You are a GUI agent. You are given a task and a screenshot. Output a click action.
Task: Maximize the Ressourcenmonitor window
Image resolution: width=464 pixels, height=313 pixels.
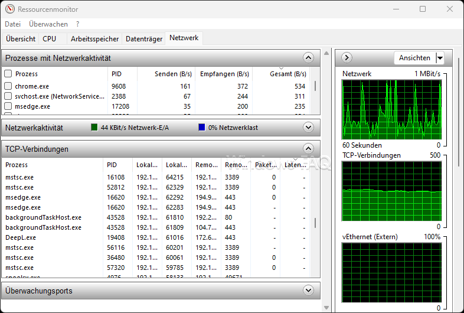tap(423, 9)
